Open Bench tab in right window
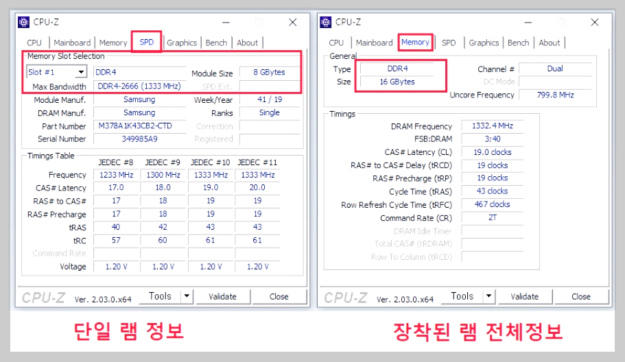The width and height of the screenshot is (625, 362). click(519, 43)
